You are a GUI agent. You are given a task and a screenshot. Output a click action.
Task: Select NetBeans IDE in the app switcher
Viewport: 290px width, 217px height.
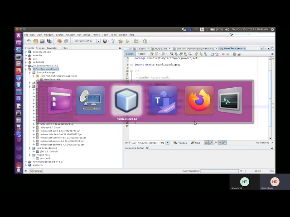click(127, 100)
